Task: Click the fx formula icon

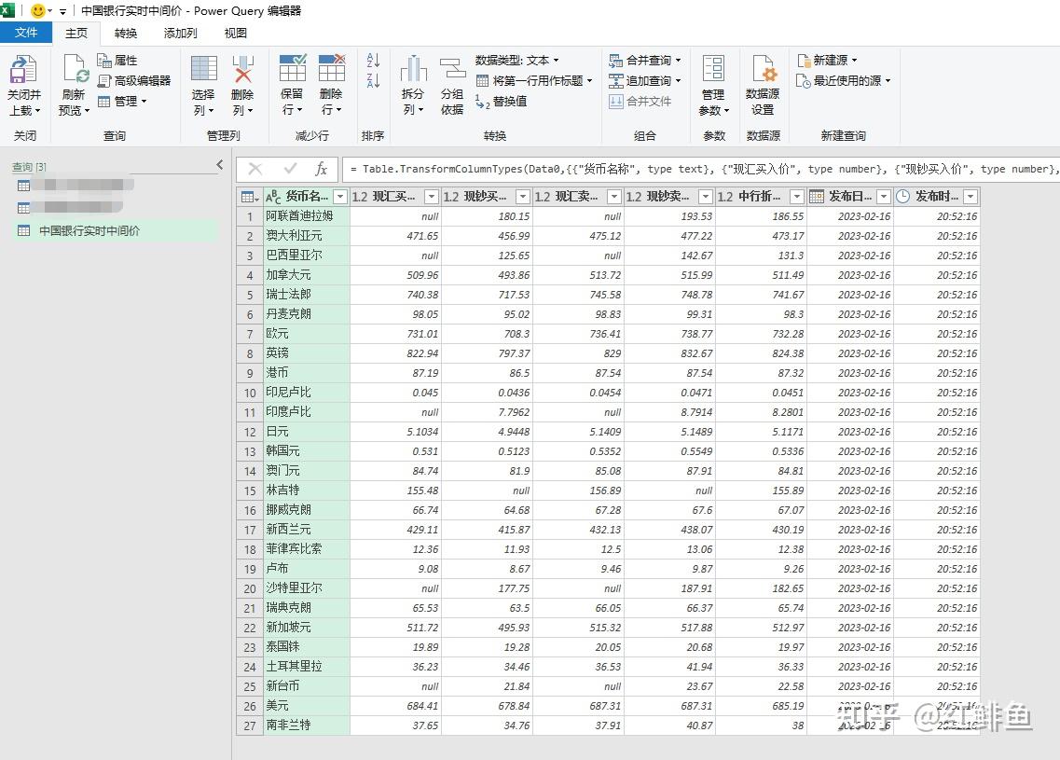Action: click(x=321, y=169)
